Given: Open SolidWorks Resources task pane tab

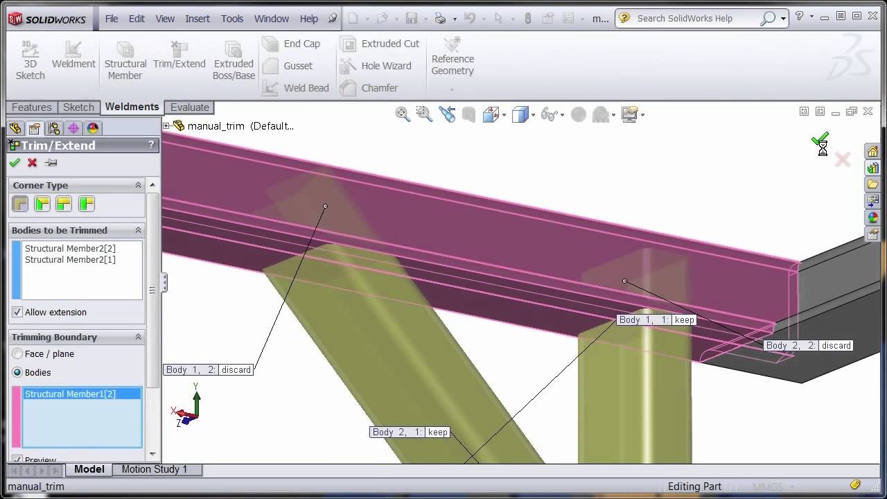Looking at the screenshot, I should coord(873,152).
